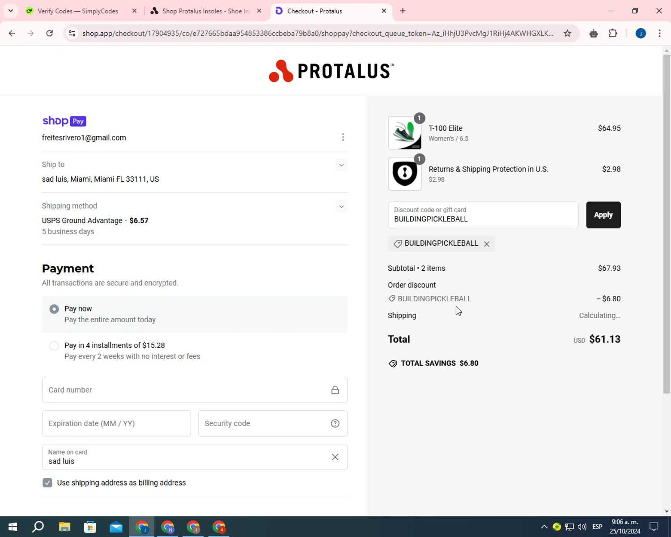
Task: Open Microsoft Store from taskbar
Action: click(90, 527)
